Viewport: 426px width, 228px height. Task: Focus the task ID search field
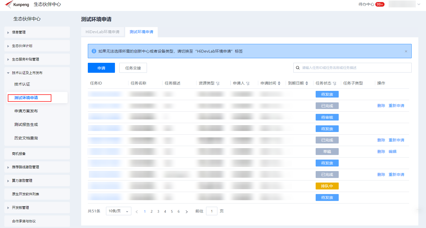tap(352, 68)
